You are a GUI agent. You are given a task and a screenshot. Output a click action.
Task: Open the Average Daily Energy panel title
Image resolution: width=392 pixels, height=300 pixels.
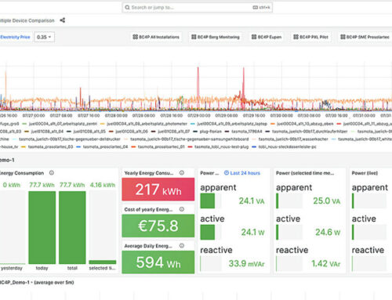pos(148,246)
